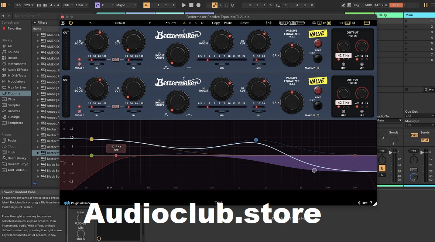
Task: Open the plugin help question mark
Action: [371, 203]
